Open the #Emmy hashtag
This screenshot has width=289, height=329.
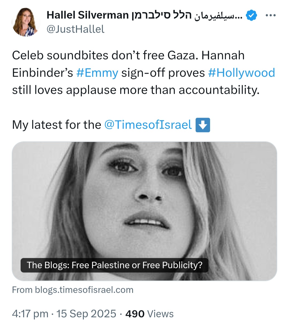point(97,73)
